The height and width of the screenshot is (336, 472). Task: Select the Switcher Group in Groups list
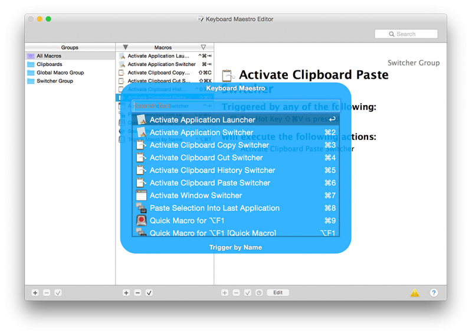54,81
